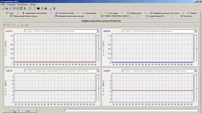Switch to Проверенные результаты теста tab
The width and height of the screenshot is (202, 113).
[164, 13]
